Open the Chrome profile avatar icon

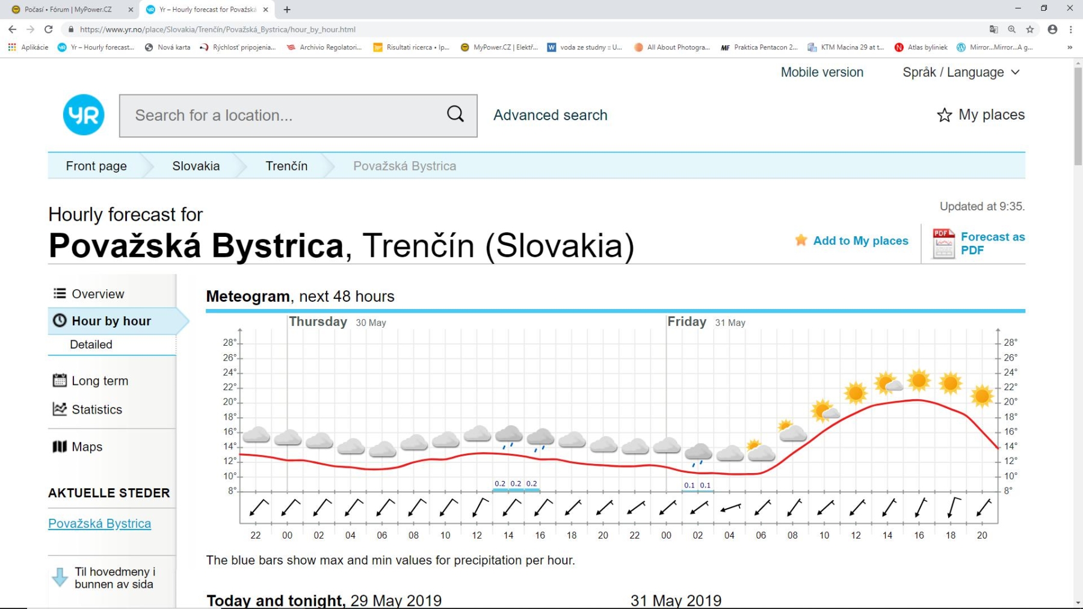1052,29
